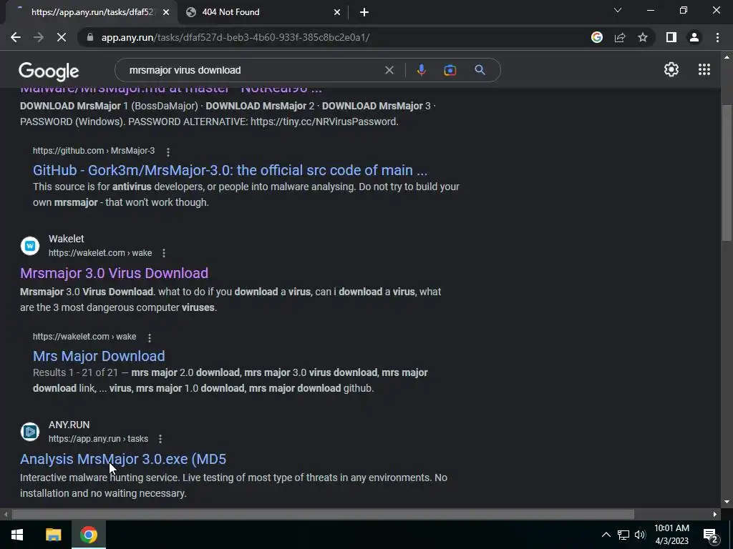Open more options beside Wakelet 3.0 Virus result

click(x=164, y=253)
